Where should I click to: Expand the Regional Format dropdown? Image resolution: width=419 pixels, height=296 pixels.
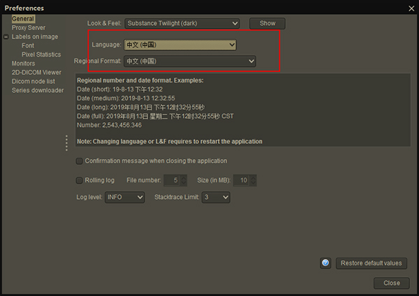[x=190, y=61]
